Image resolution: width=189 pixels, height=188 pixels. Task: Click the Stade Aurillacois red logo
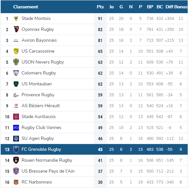(16, 117)
